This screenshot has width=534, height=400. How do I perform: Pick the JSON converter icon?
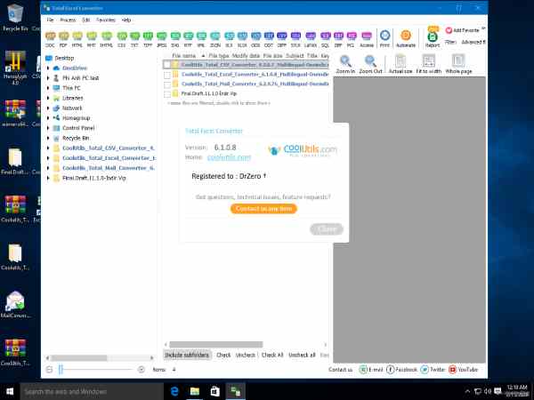(215, 39)
